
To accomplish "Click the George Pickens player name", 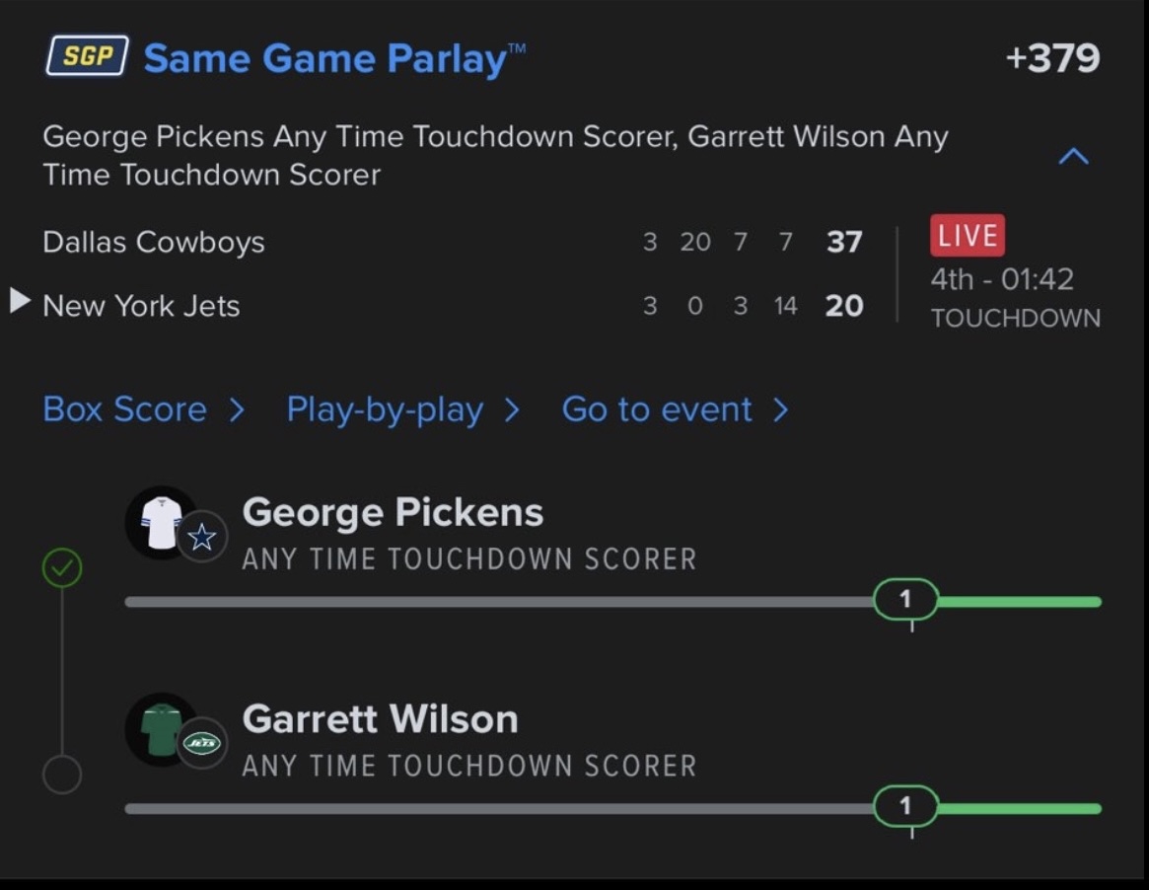I will tap(393, 512).
